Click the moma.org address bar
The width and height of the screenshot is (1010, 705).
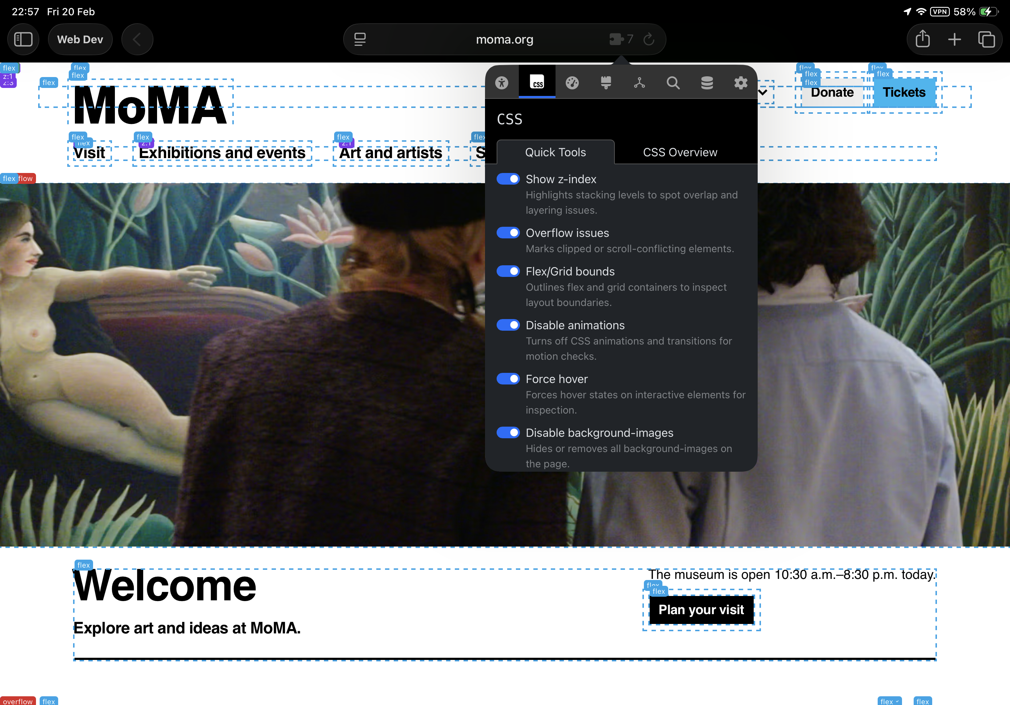coord(505,39)
